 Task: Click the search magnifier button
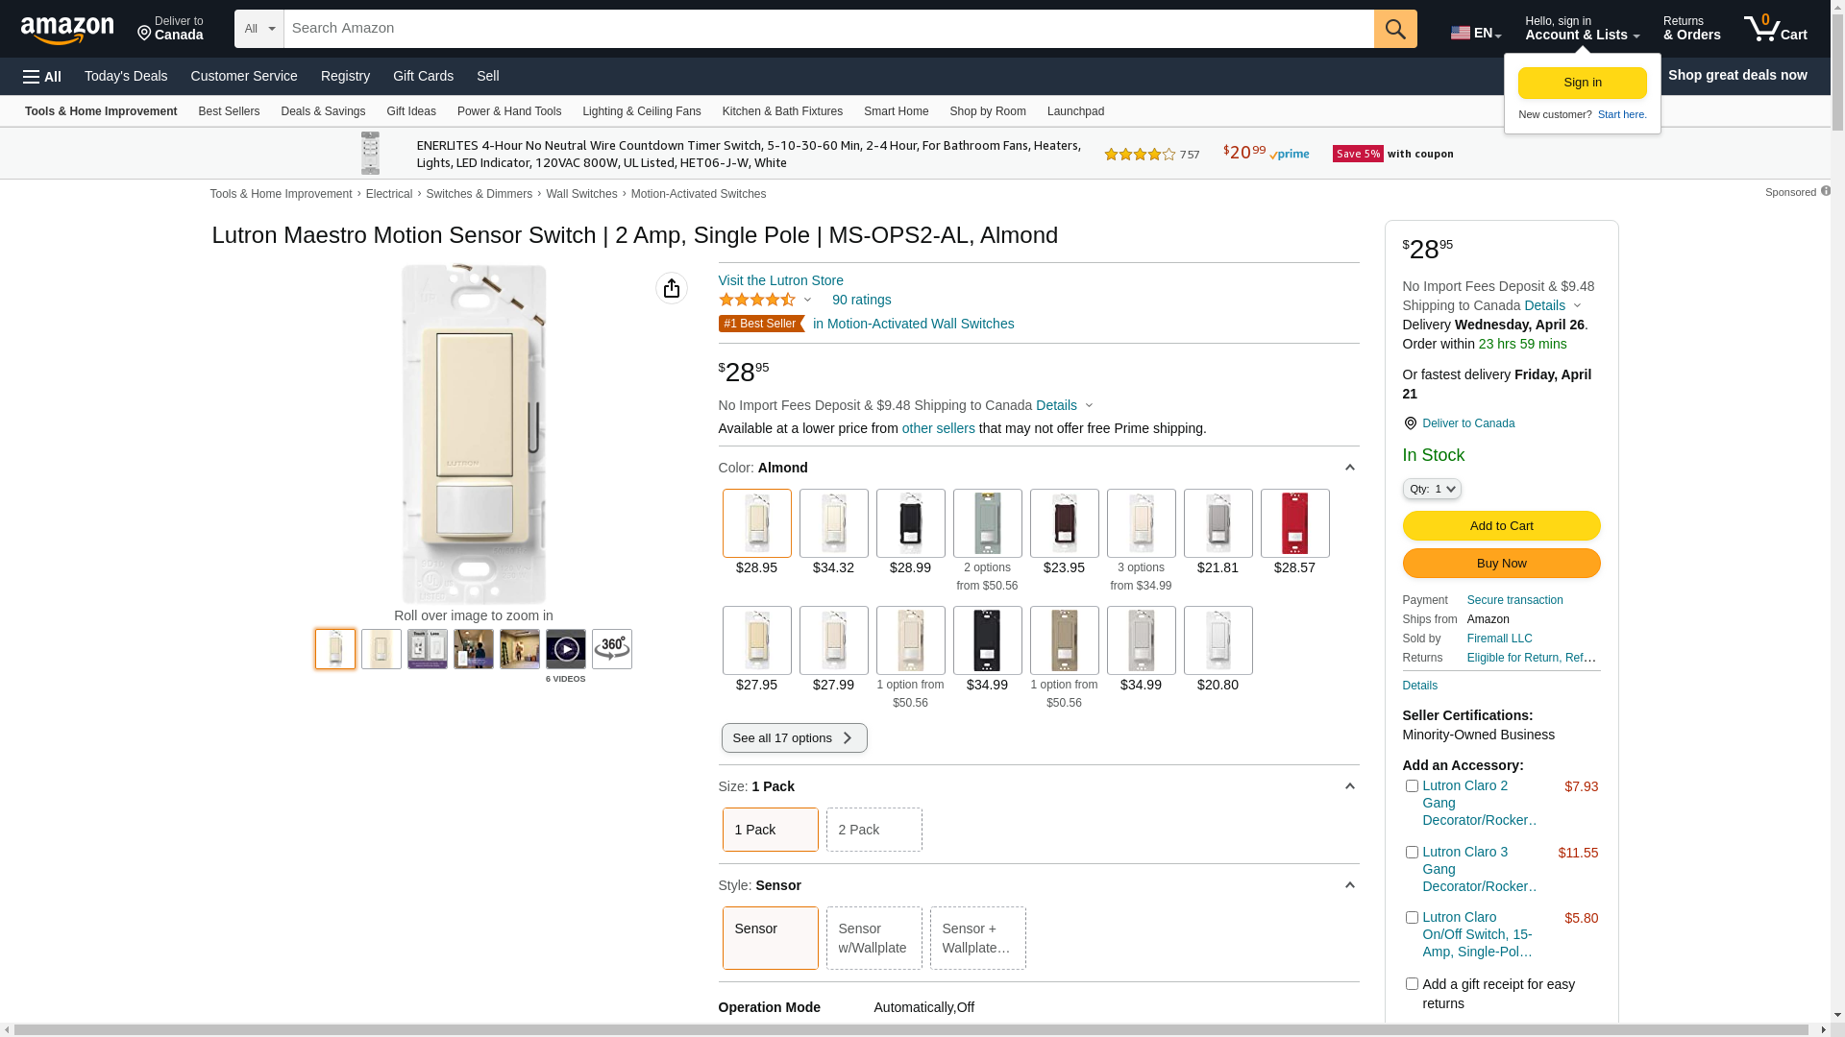pos(1394,29)
